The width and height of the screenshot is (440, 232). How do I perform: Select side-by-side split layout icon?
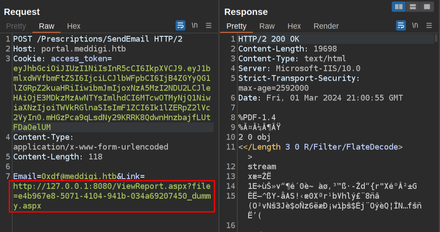(399, 6)
